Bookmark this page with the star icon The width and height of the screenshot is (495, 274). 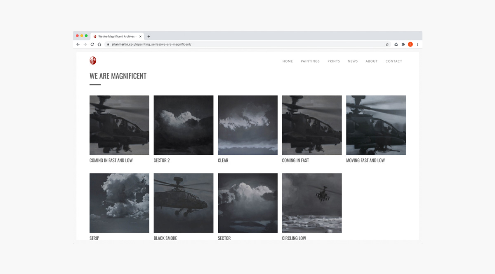(387, 44)
